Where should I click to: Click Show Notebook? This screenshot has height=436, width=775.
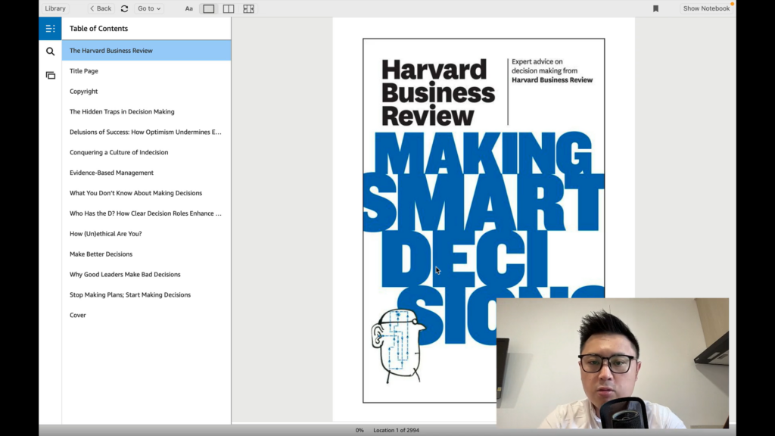click(706, 8)
